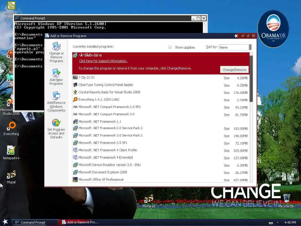This screenshot has height=226, width=301.
Task: Select Everything 1.4.1.1024 program icon
Action: tap(75, 99)
